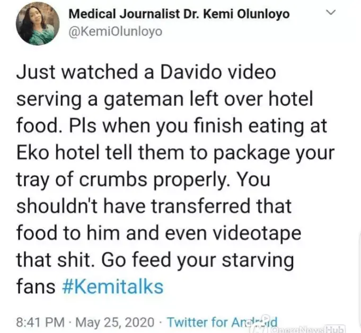361x333 pixels.
Task: Open the #Kemitalks hashtag
Action: coord(113,287)
